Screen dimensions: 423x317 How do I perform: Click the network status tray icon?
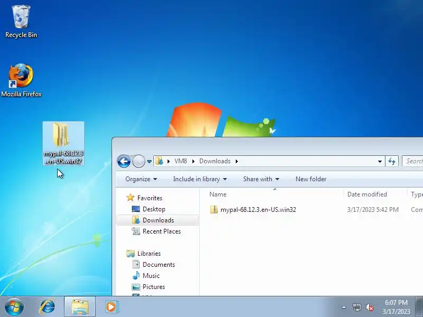click(356, 307)
